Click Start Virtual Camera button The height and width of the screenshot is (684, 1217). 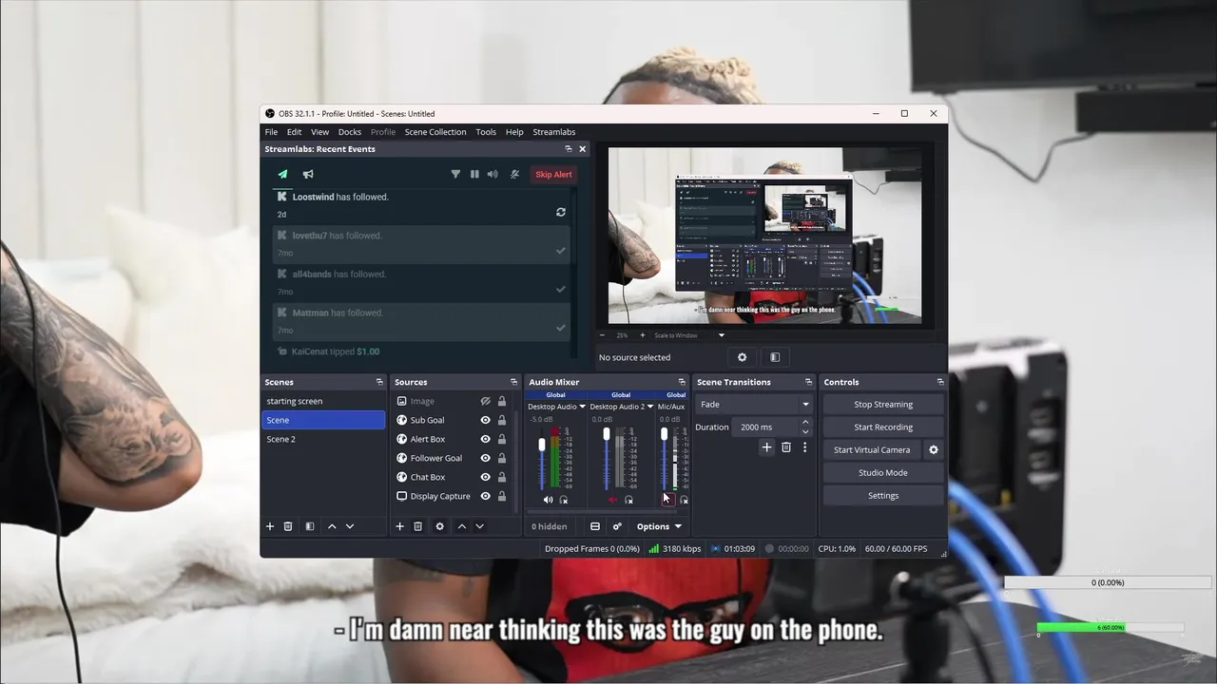872,450
